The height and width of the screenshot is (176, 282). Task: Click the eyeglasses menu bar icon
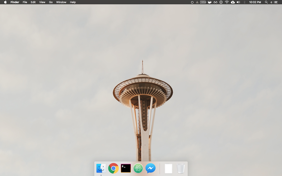(x=215, y=2)
